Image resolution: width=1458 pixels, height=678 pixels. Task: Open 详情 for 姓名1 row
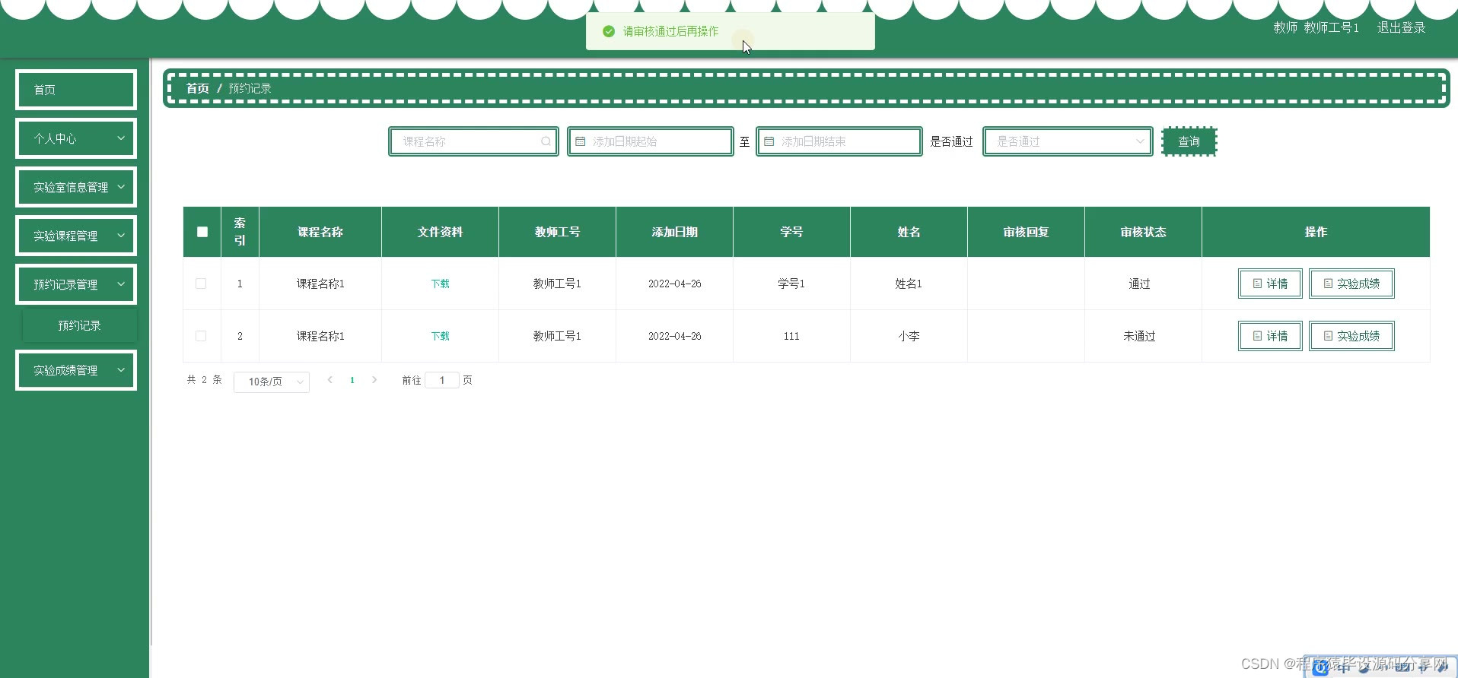coord(1270,284)
